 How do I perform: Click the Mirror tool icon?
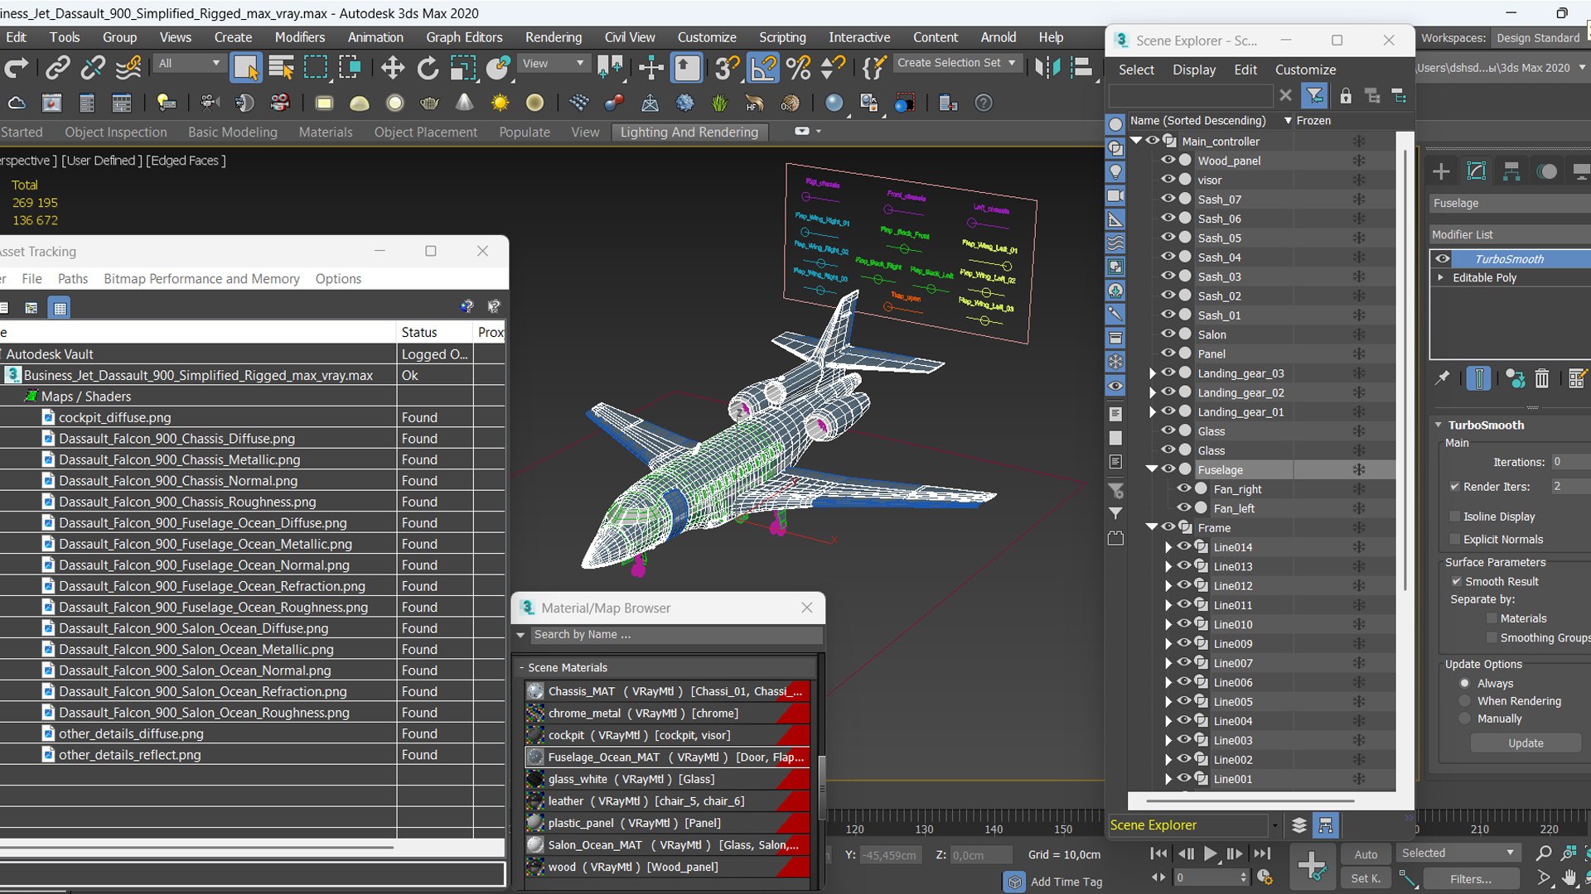click(1047, 67)
